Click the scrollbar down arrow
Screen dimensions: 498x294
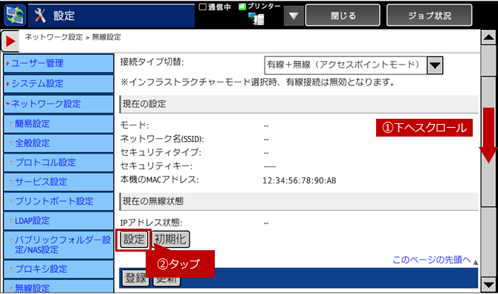pos(488,284)
